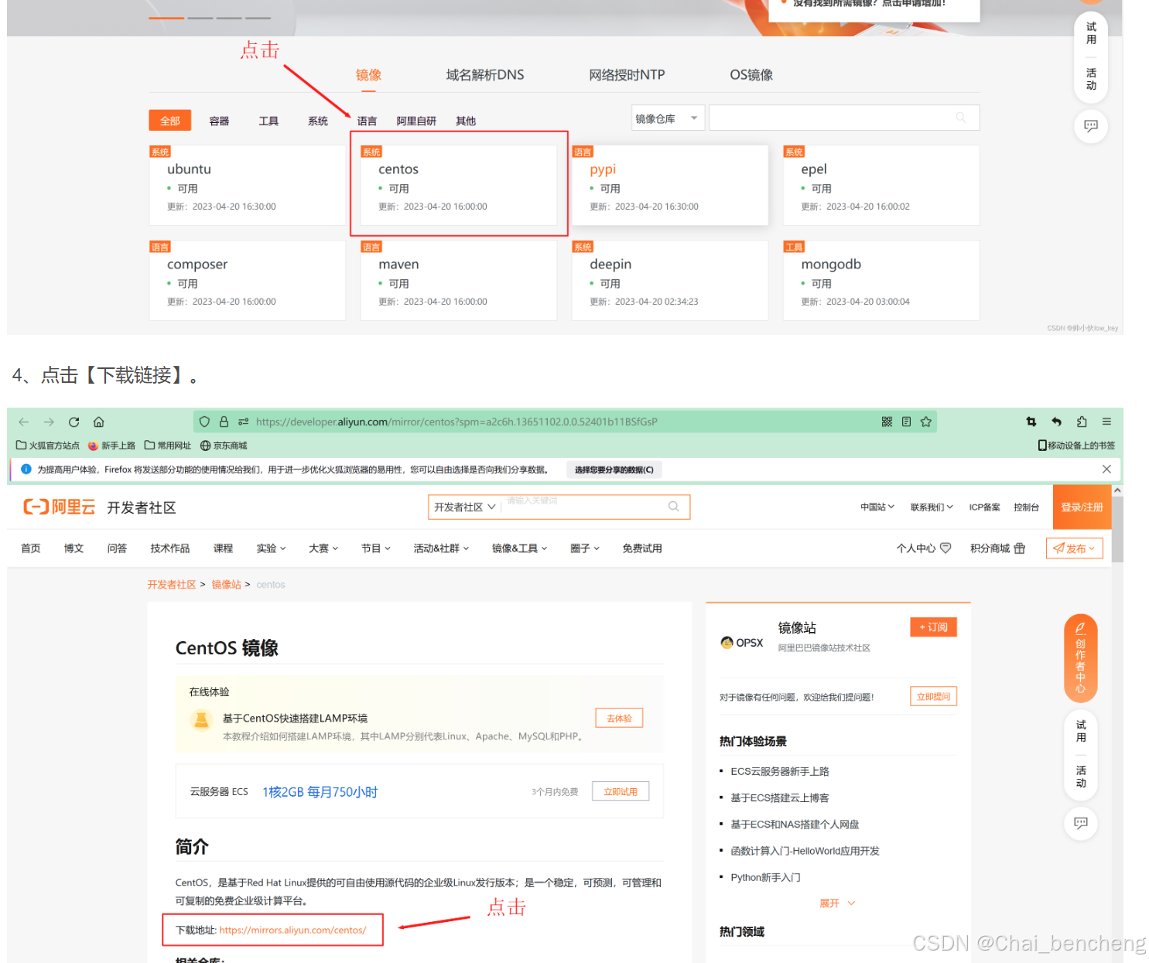Image resolution: width=1149 pixels, height=963 pixels.
Task: Expand the 联系我们 dropdown
Action: (932, 507)
